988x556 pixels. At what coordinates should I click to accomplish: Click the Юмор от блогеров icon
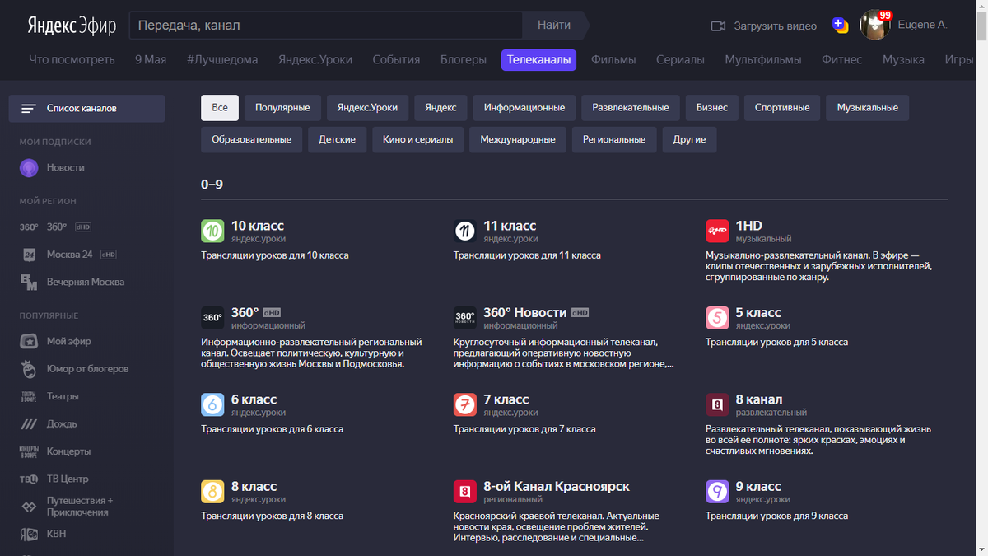tap(29, 368)
